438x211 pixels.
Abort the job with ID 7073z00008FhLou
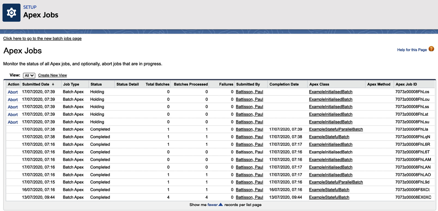pos(13,100)
